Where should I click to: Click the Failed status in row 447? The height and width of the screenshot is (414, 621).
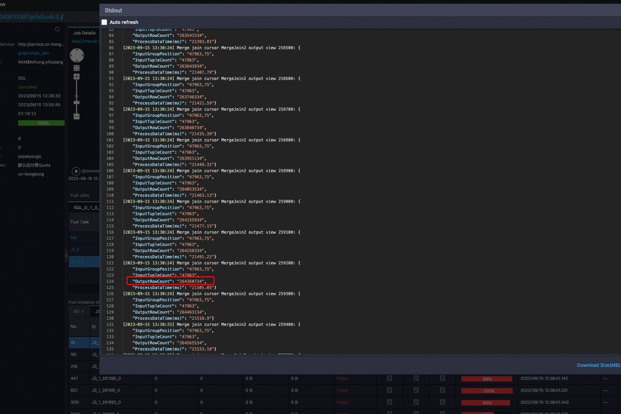[342, 378]
